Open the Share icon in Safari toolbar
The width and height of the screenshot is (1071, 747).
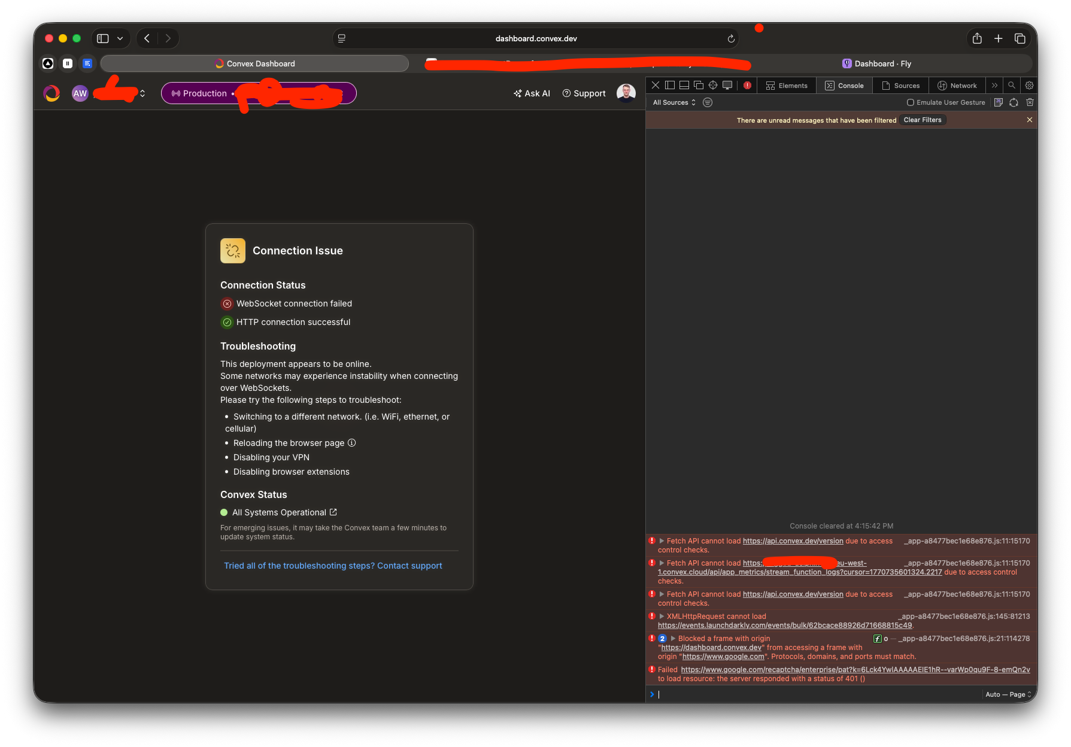pyautogui.click(x=976, y=38)
